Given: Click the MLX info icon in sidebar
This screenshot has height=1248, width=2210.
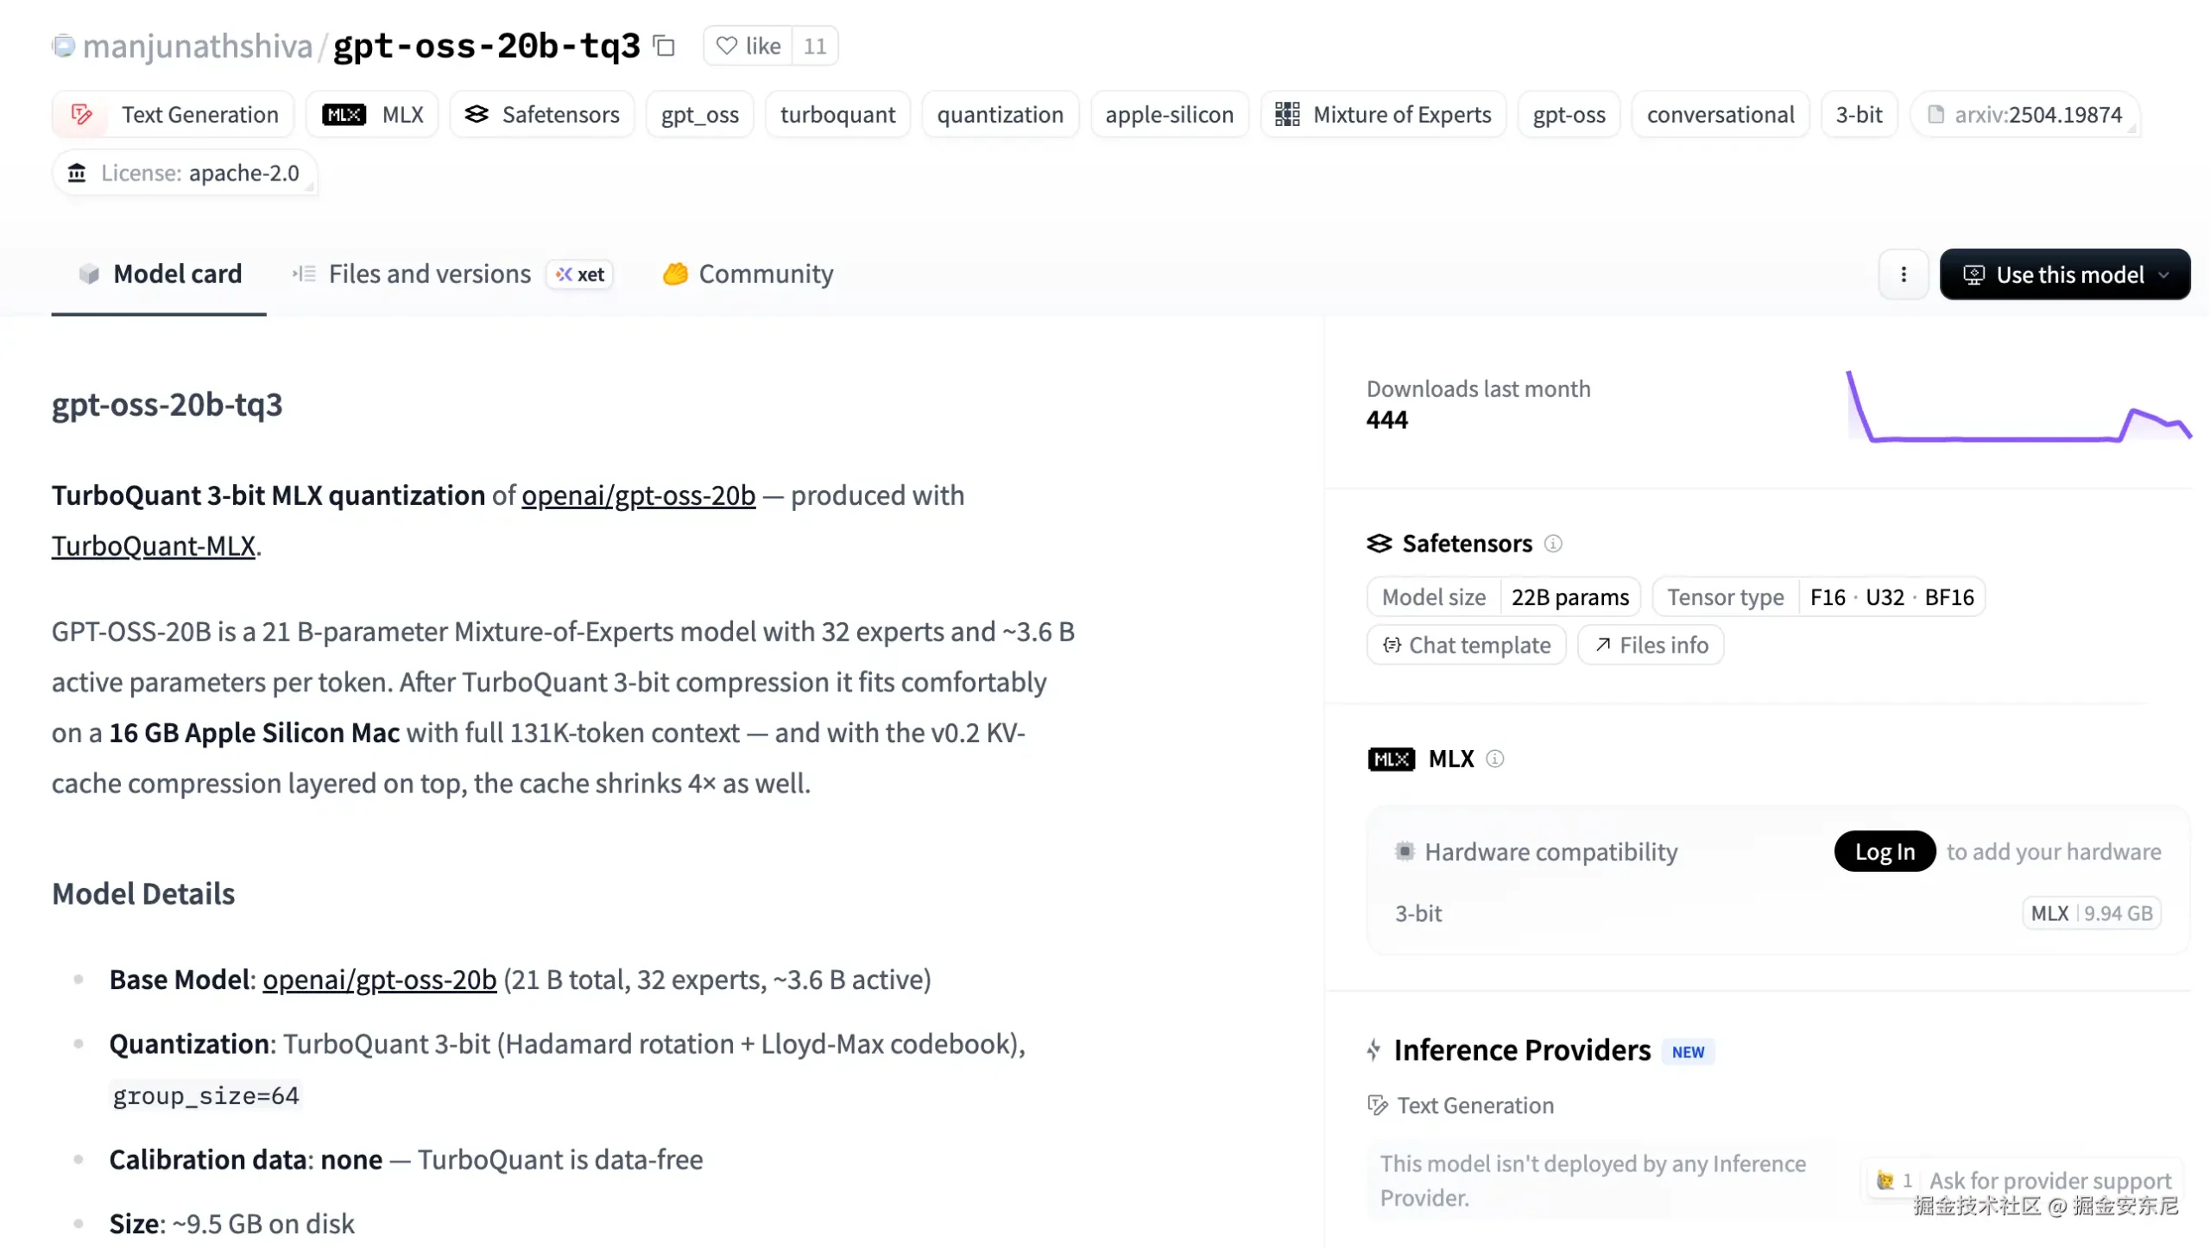Looking at the screenshot, I should 1495,759.
